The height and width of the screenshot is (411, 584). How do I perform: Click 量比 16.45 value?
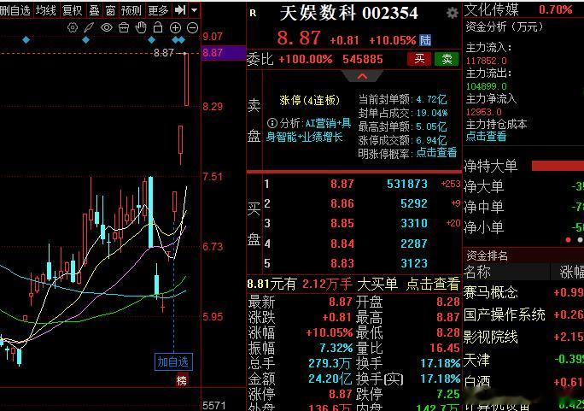coord(445,348)
